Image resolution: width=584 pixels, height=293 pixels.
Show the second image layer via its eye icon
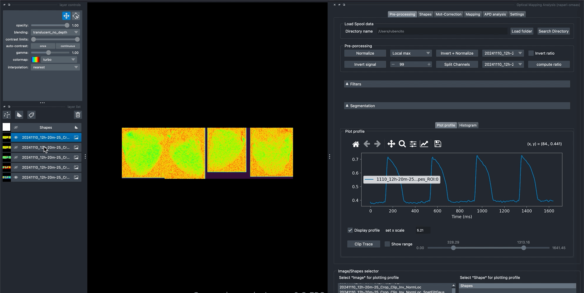pos(16,147)
